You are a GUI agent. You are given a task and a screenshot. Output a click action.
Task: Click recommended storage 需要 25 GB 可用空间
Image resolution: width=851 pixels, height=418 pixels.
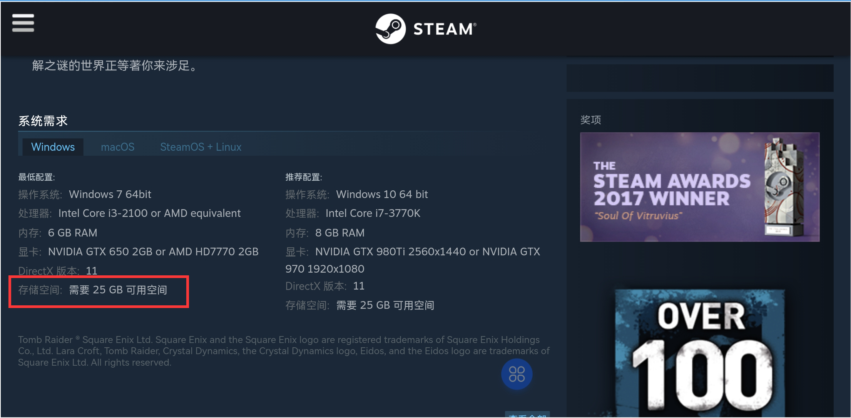click(385, 305)
